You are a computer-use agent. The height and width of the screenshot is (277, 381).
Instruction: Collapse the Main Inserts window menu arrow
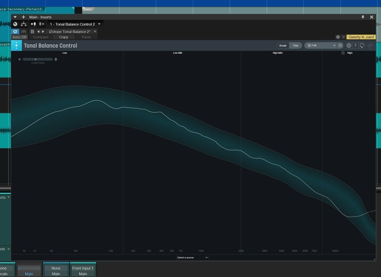click(15, 17)
